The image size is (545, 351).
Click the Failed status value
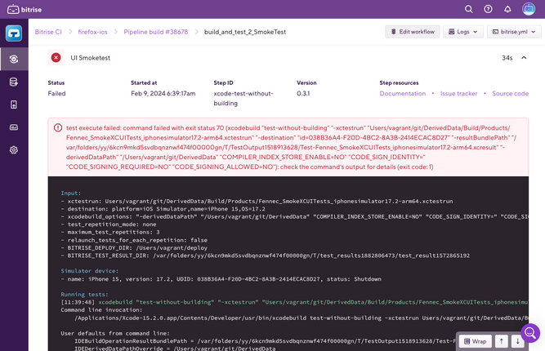(x=56, y=93)
